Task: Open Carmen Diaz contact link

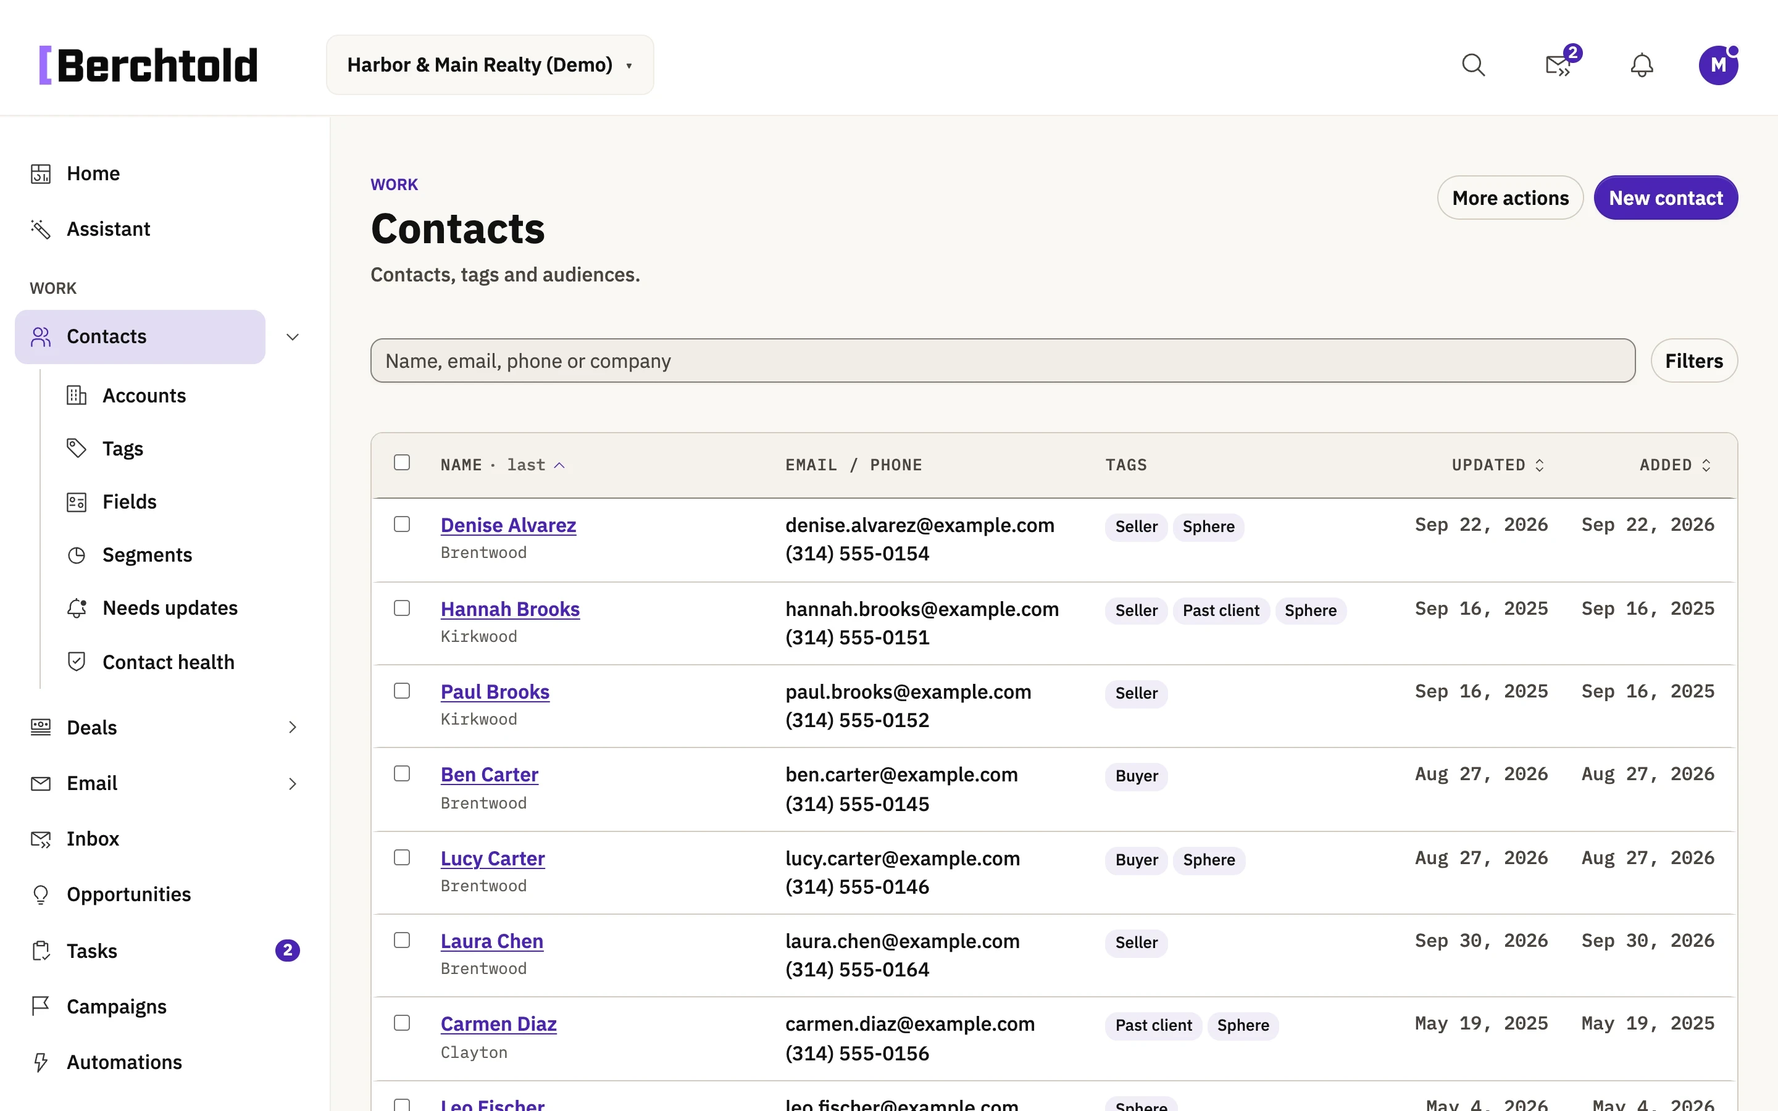Action: (x=498, y=1025)
